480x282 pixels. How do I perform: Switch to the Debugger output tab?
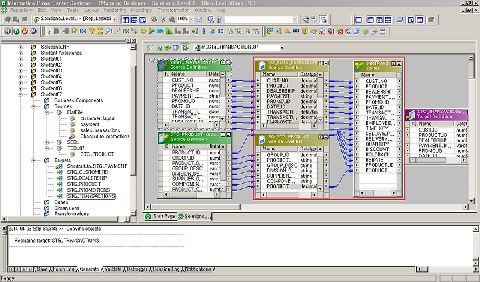pyautogui.click(x=137, y=269)
